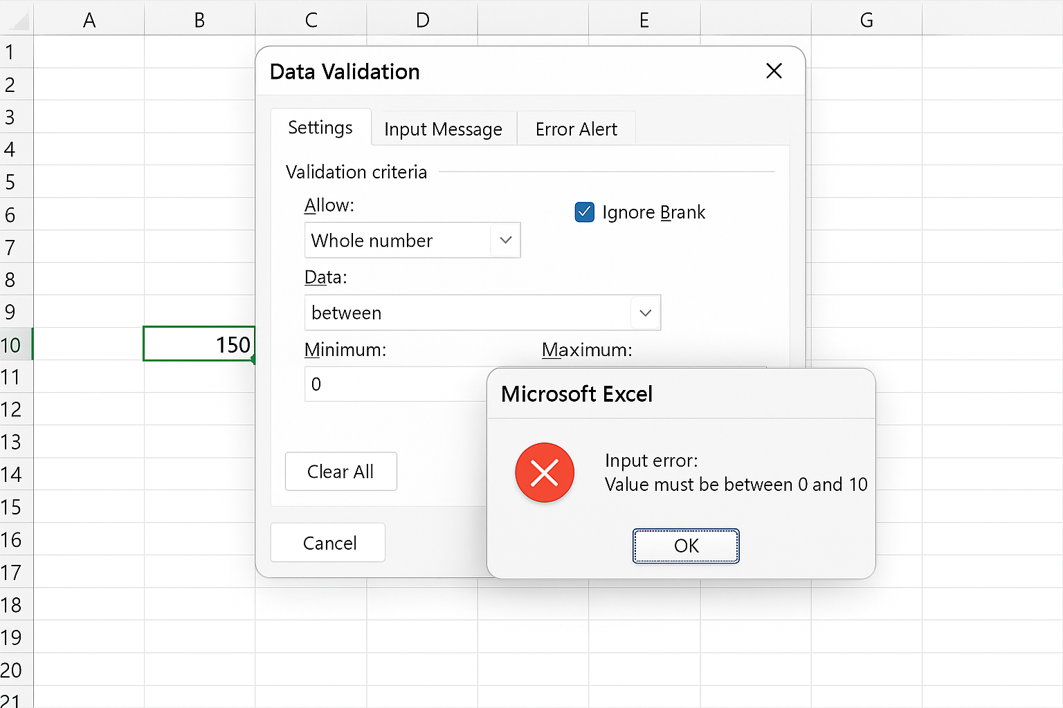Click the Microsoft Excel dialog title
Screen dimensions: 1063x708
pos(576,394)
